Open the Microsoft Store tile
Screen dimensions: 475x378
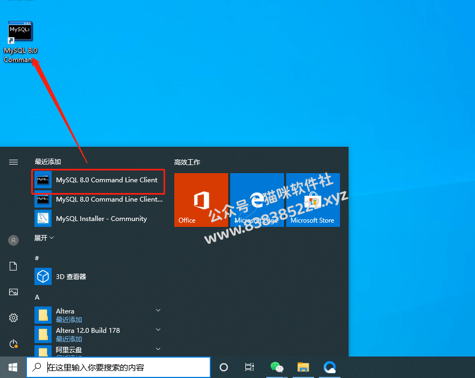coord(313,200)
